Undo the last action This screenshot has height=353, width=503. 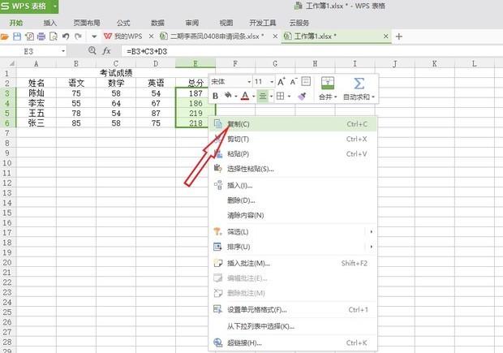click(66, 37)
